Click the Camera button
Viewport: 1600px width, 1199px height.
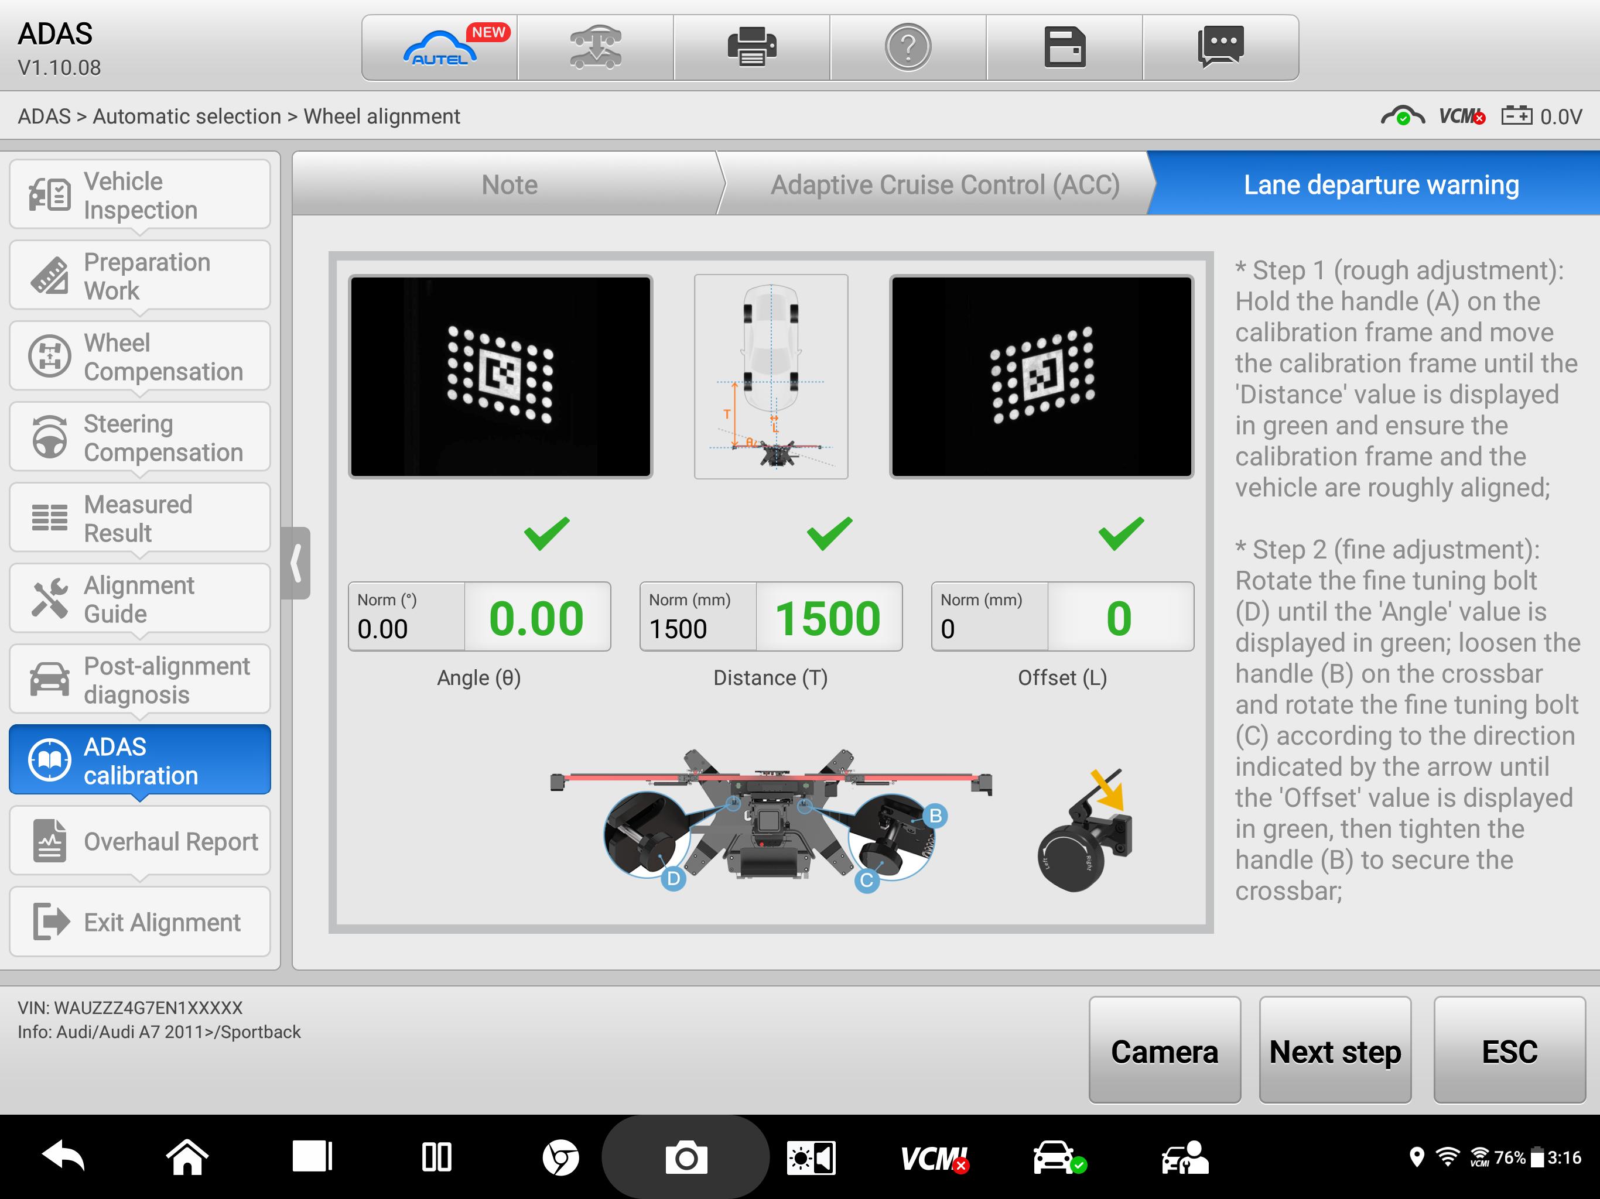[x=1163, y=1049]
